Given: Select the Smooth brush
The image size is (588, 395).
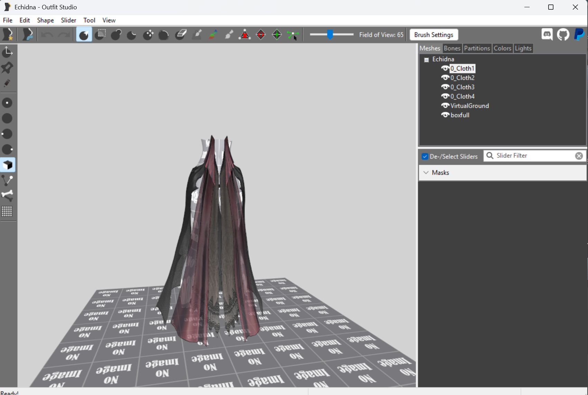Looking at the screenshot, I should click(164, 35).
